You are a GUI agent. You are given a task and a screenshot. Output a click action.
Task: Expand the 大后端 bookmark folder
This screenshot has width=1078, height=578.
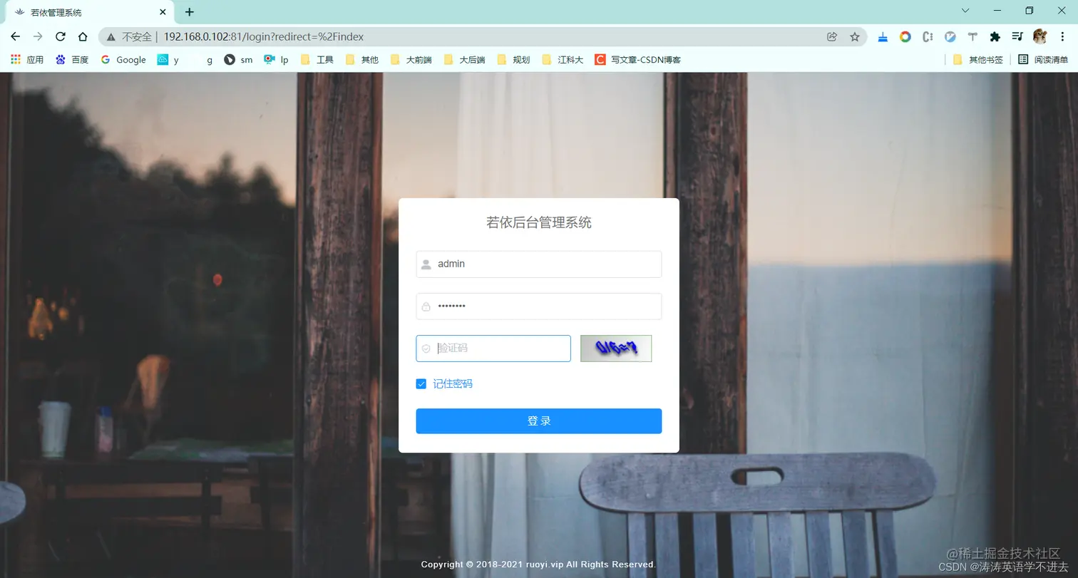[464, 60]
